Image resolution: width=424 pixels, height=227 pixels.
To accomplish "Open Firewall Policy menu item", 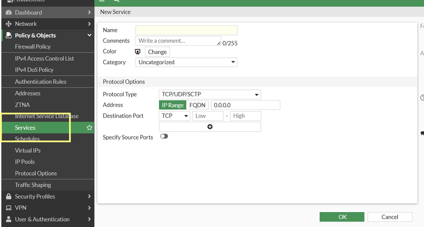I will point(33,47).
